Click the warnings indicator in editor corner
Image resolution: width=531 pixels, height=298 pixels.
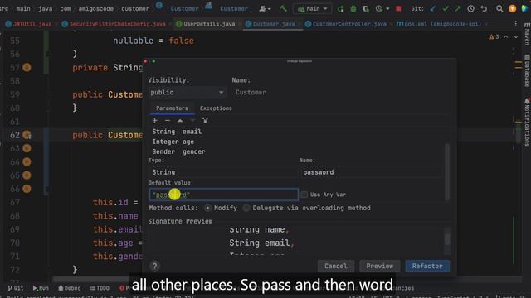click(x=494, y=36)
